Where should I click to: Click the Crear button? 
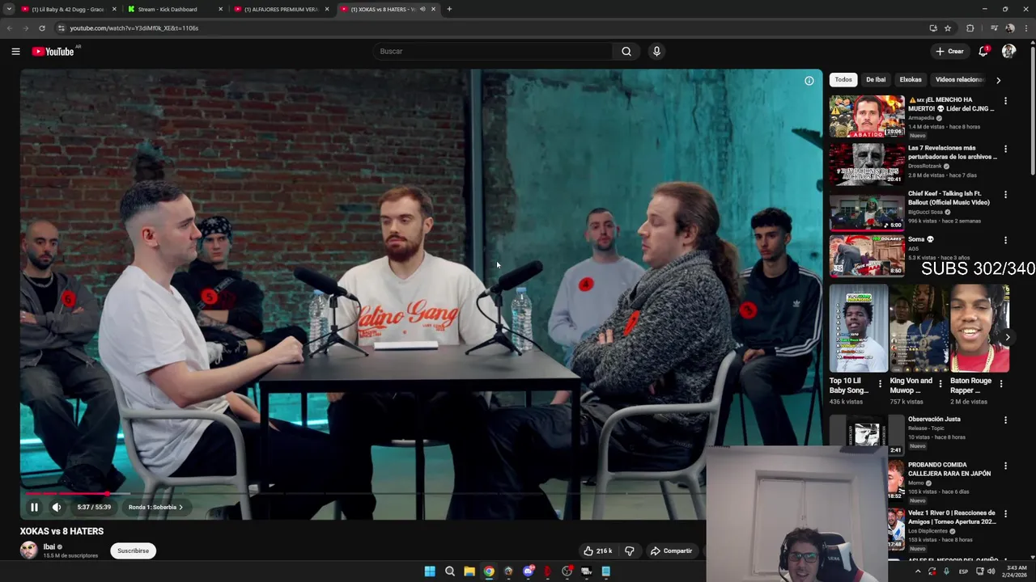(949, 51)
